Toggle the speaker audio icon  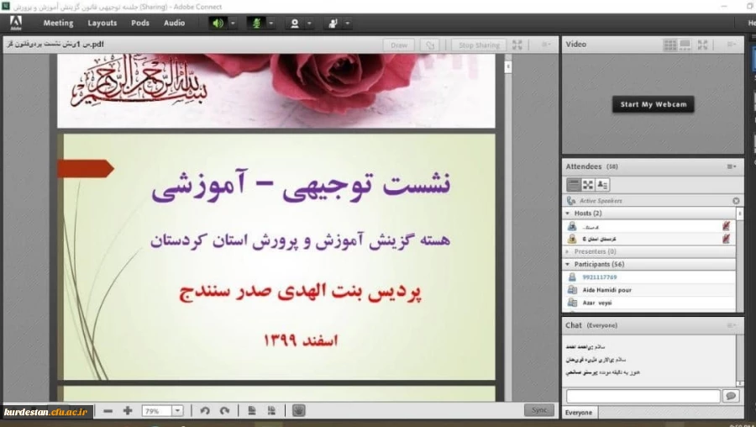click(218, 23)
